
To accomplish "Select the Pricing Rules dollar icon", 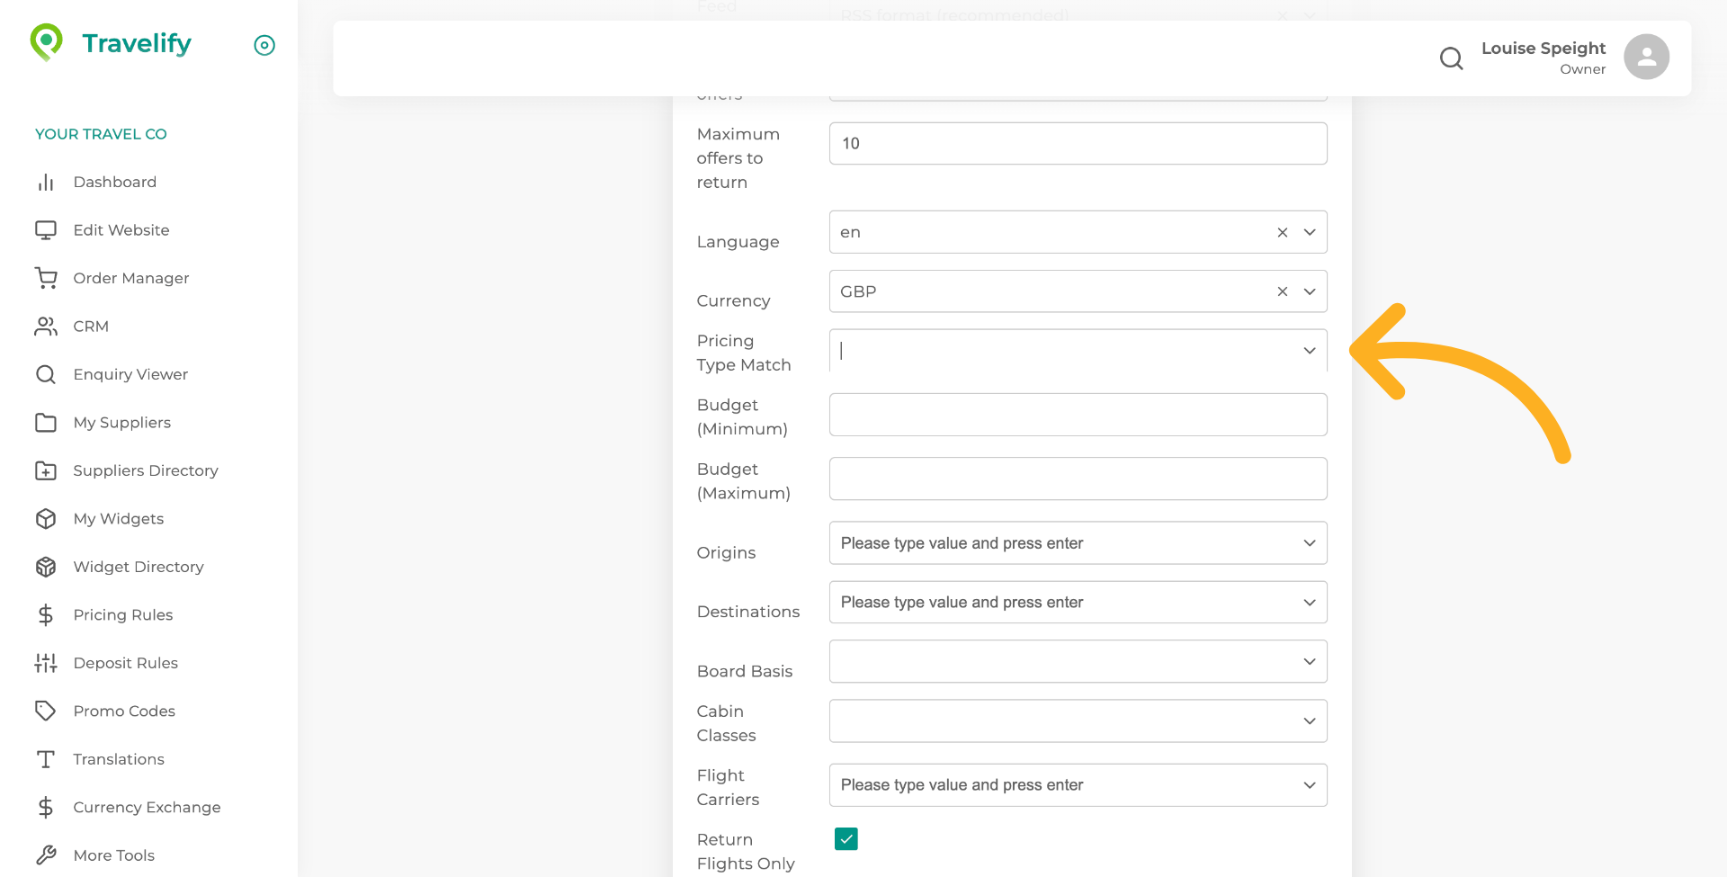I will pos(46,614).
